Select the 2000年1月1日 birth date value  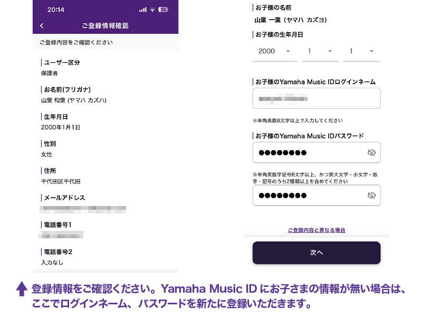pyautogui.click(x=61, y=127)
